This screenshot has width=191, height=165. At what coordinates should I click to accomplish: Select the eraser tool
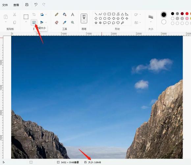click(57, 22)
